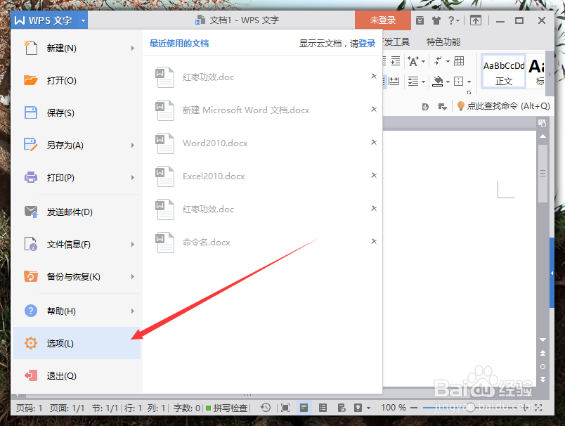Open the 帮助(H) menu entry
Viewport: 565px width, 426px height.
(x=77, y=311)
